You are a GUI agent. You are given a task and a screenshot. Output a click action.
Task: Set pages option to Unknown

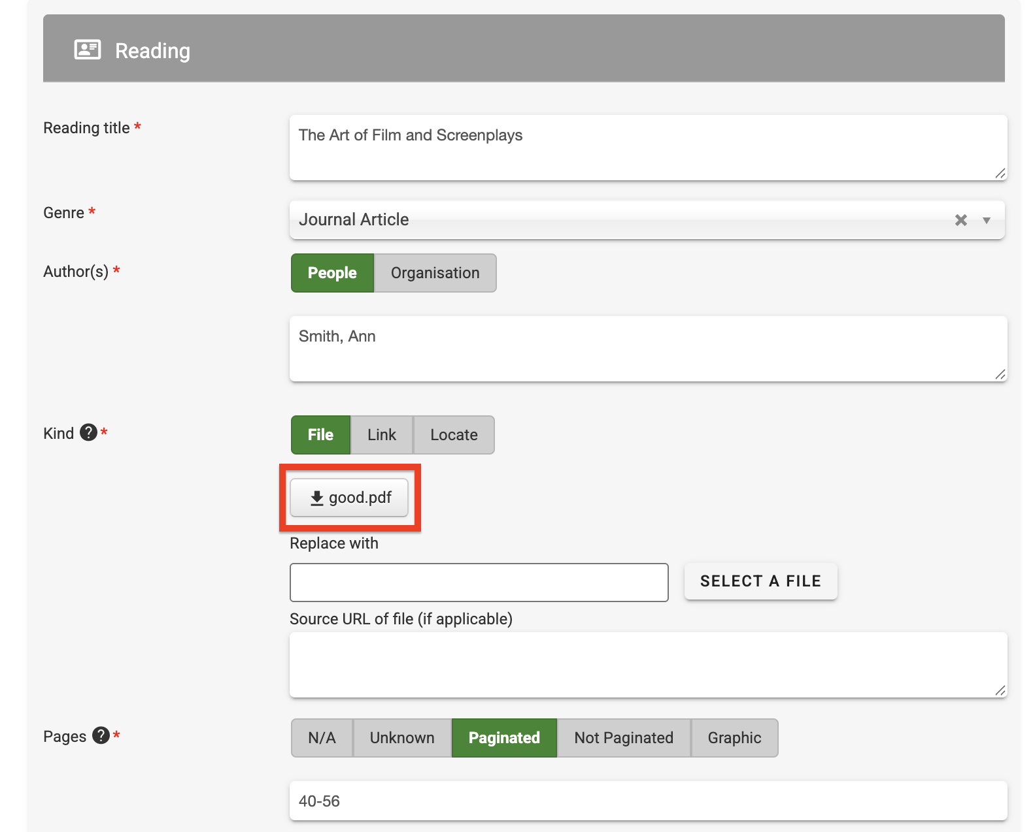pyautogui.click(x=402, y=738)
